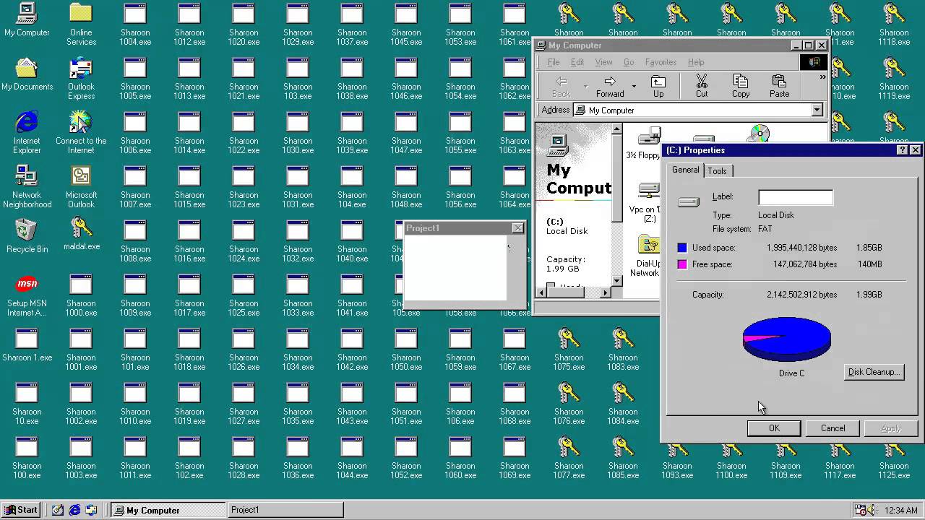
Task: Open the Back history dropdown arrow
Action: click(585, 86)
